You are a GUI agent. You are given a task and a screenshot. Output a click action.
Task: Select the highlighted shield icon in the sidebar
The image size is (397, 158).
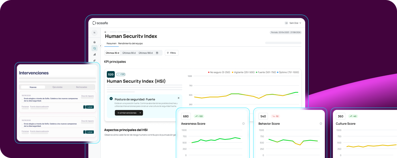pyautogui.click(x=94, y=48)
